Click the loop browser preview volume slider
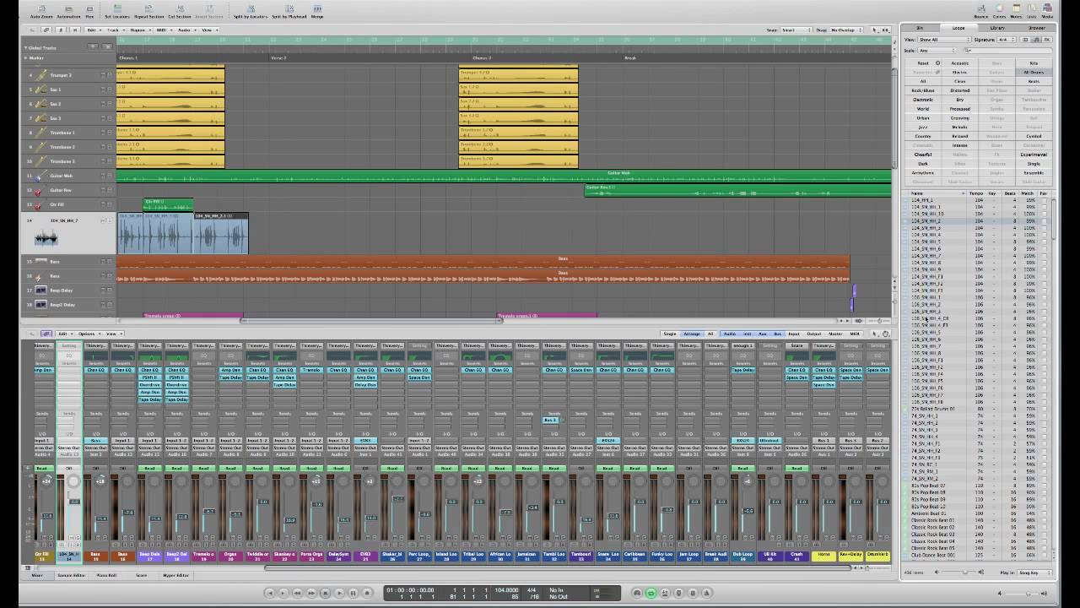1080x608 pixels. coord(964,573)
